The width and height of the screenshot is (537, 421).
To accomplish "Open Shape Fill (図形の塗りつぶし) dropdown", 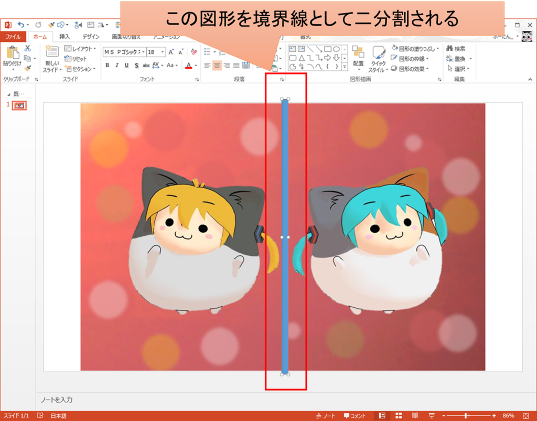I will (415, 49).
